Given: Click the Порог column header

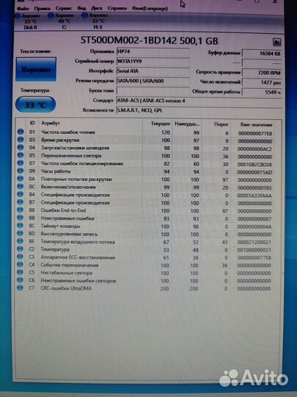Looking at the screenshot, I should coord(221,124).
